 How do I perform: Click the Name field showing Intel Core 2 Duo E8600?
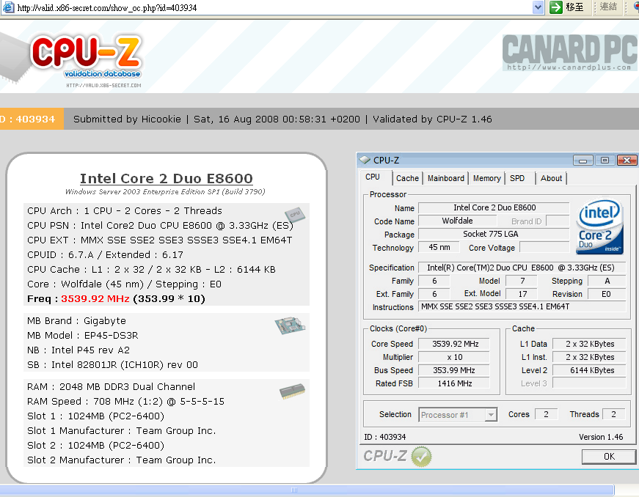[494, 207]
